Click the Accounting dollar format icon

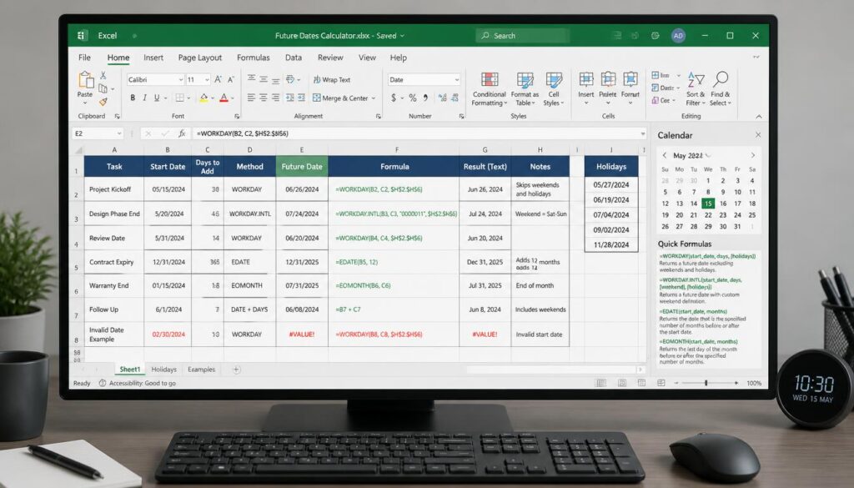pos(394,98)
